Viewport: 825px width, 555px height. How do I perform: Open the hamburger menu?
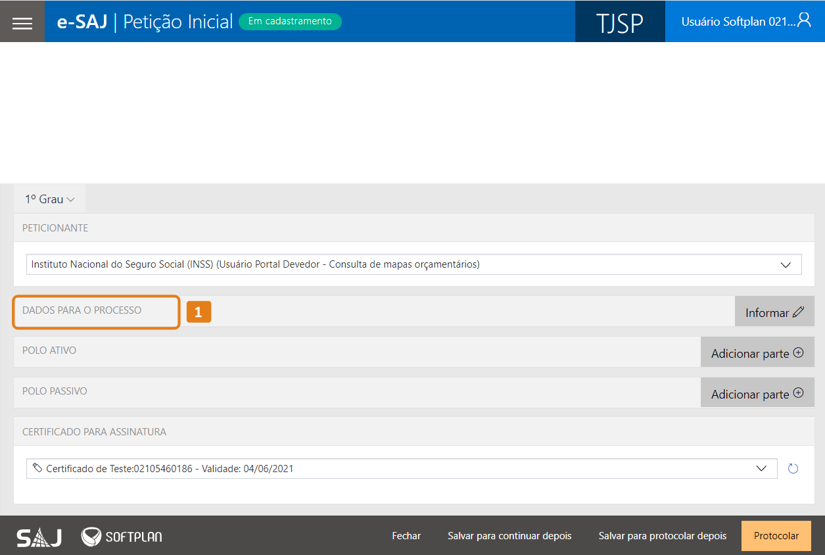[x=22, y=22]
